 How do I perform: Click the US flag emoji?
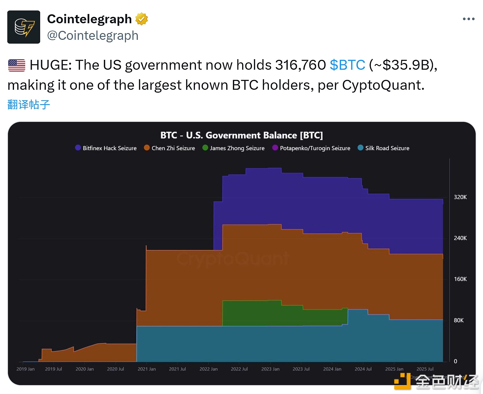tap(17, 65)
